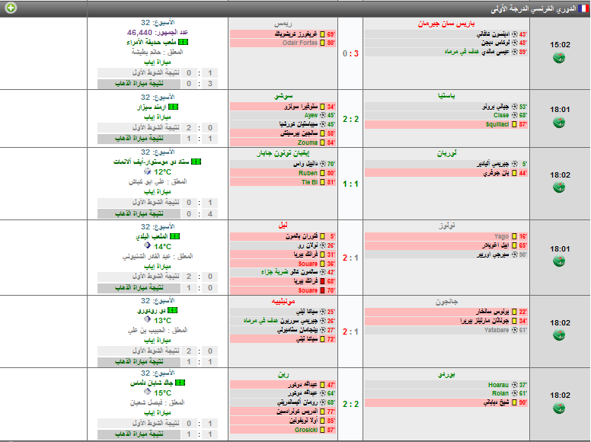Click the green plus icon in the header
The height and width of the screenshot is (442, 591).
click(x=11, y=8)
